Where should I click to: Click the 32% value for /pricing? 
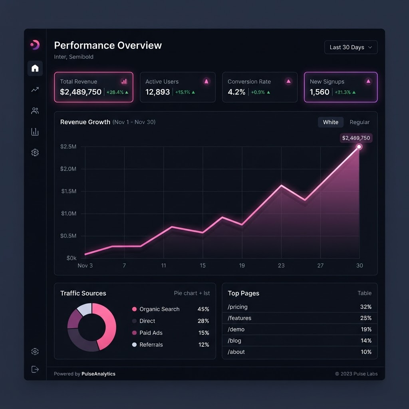(x=366, y=307)
